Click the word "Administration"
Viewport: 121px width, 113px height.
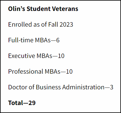[83, 87]
